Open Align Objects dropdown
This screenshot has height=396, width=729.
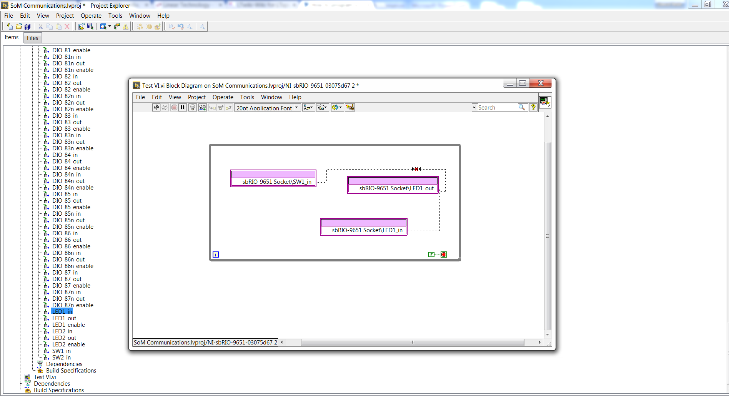click(308, 108)
